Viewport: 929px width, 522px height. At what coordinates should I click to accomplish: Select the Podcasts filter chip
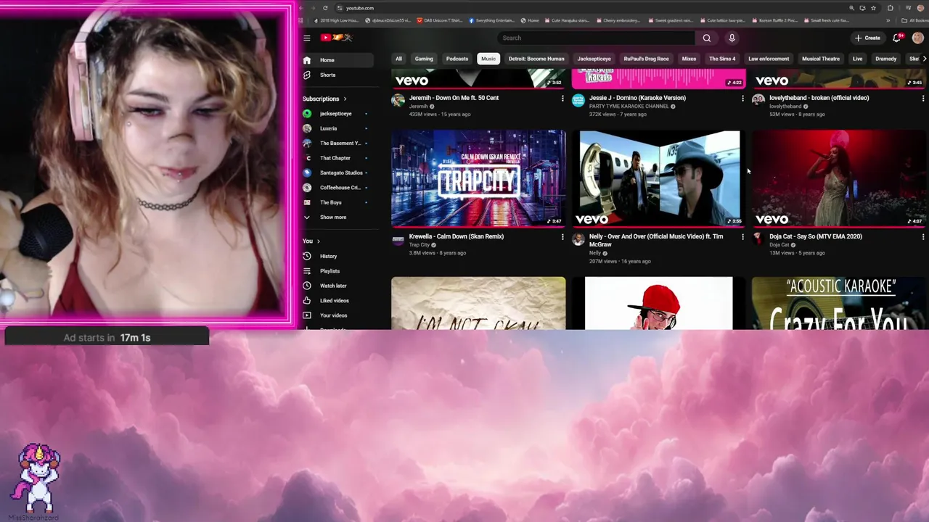click(x=457, y=59)
